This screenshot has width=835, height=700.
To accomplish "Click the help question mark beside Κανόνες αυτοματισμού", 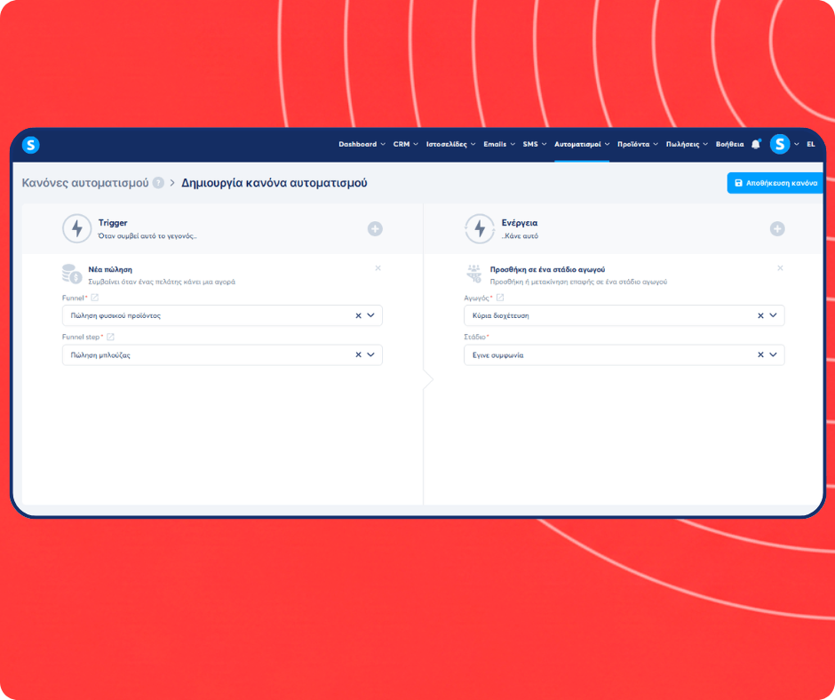I will [x=158, y=183].
